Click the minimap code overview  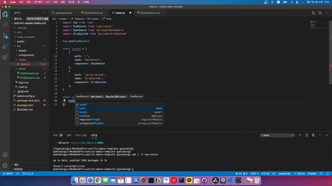319,24
